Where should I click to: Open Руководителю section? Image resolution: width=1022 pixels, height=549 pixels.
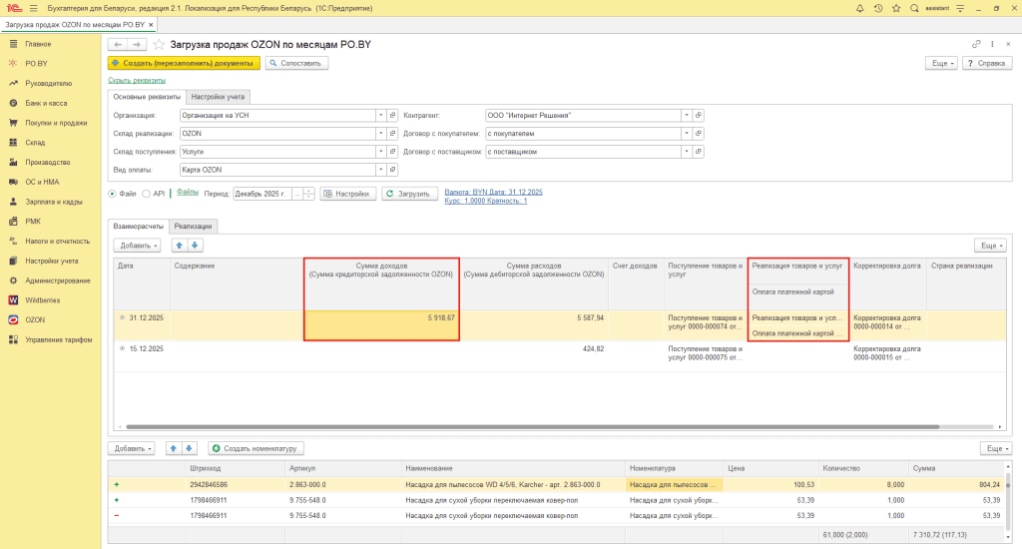pos(48,84)
